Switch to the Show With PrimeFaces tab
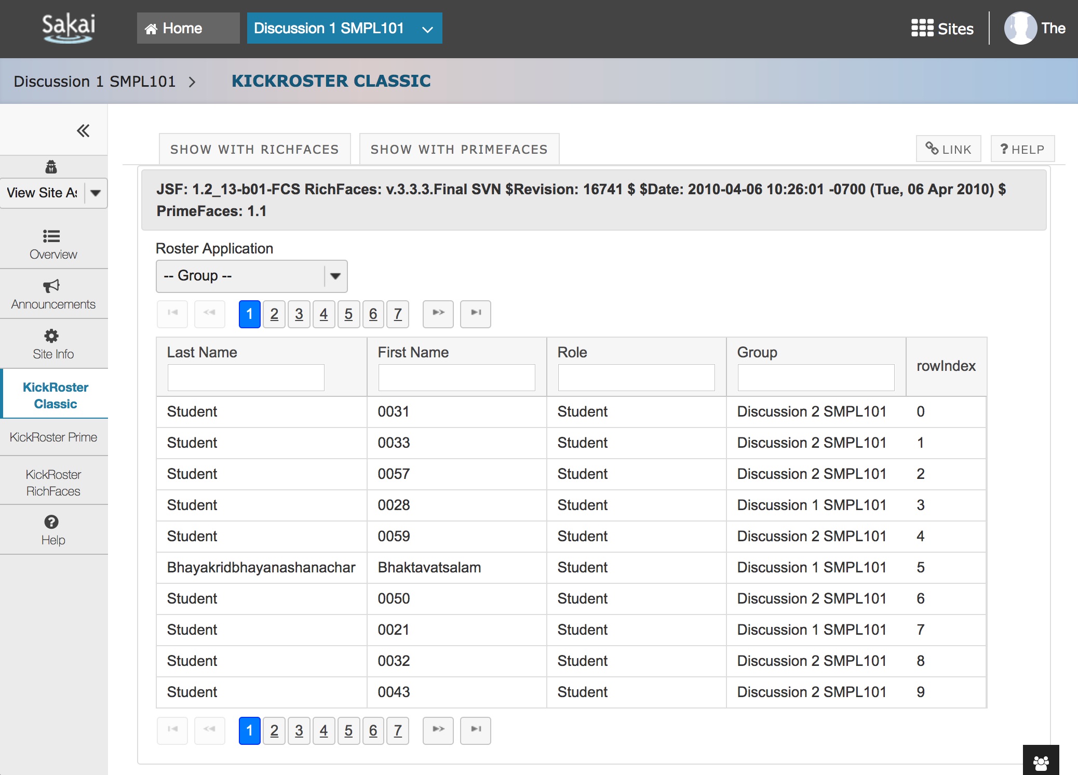Image resolution: width=1078 pixels, height=775 pixels. pos(459,150)
